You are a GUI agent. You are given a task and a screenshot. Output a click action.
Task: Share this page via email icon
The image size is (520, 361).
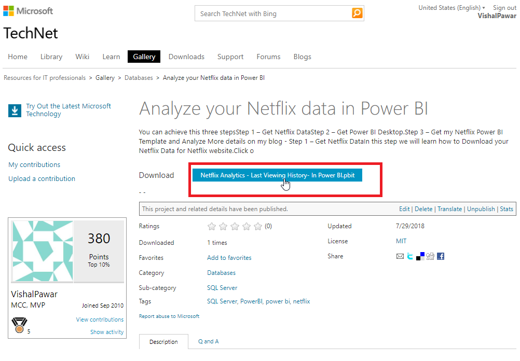coord(400,256)
